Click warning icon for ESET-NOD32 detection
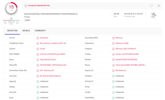The width and height of the screenshot is (165, 100). [x=38, y=54]
